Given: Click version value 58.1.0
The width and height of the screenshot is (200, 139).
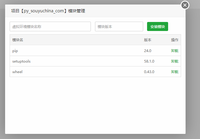Looking at the screenshot, I should [x=149, y=61].
